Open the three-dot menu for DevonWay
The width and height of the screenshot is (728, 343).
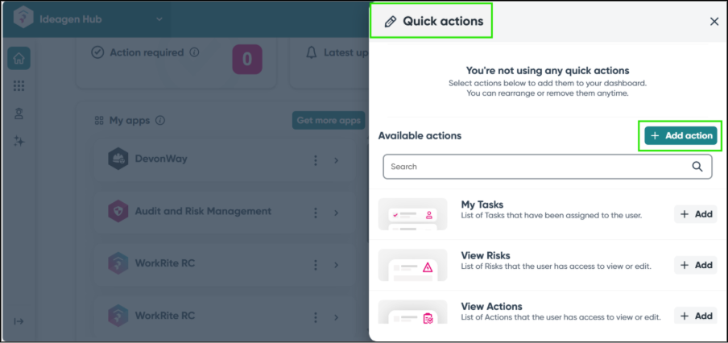[316, 160]
